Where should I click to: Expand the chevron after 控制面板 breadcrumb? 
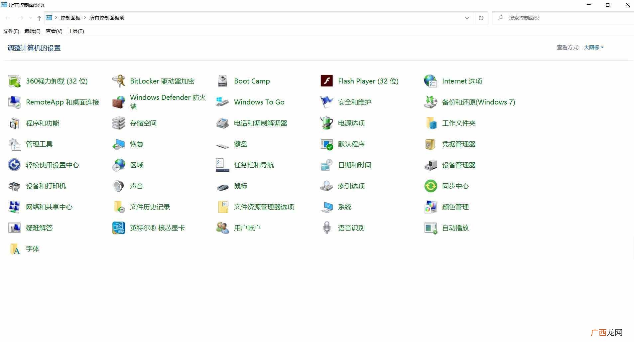click(85, 18)
